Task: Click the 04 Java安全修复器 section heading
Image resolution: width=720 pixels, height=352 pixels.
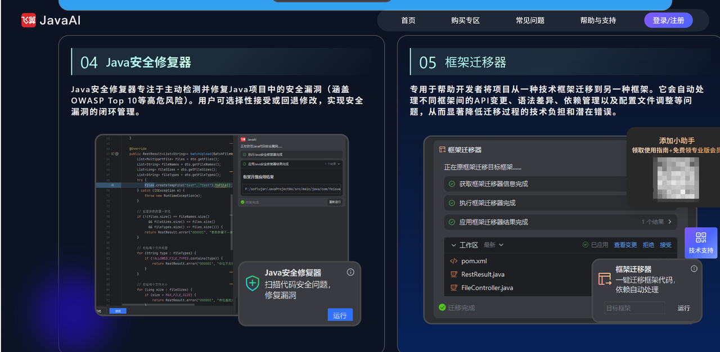Action: [x=136, y=62]
